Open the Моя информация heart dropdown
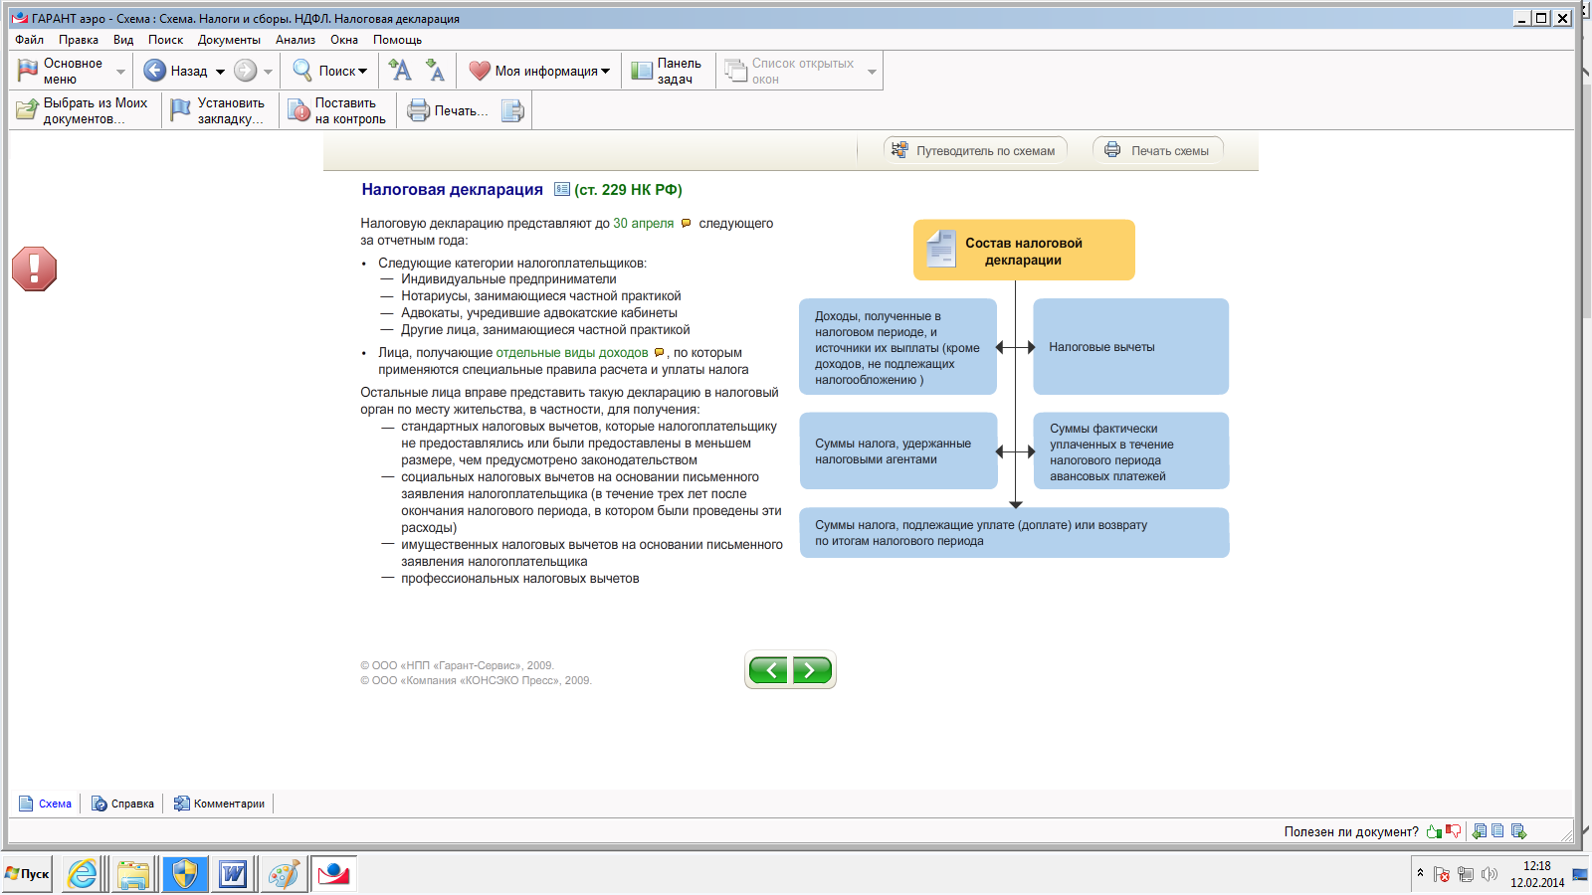The height and width of the screenshot is (895, 1592). (539, 71)
